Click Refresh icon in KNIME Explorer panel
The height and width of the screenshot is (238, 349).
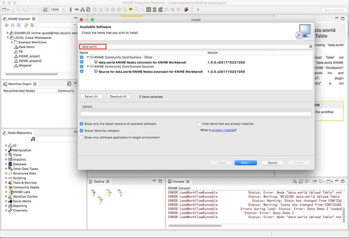(x=26, y=25)
